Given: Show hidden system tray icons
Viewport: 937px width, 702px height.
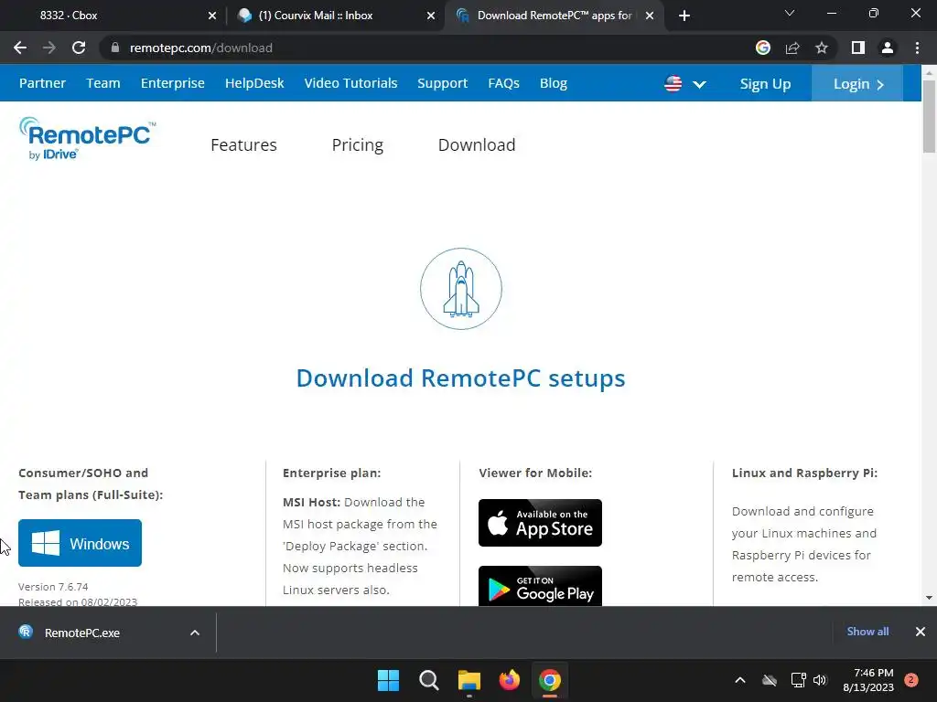Looking at the screenshot, I should click(x=739, y=680).
